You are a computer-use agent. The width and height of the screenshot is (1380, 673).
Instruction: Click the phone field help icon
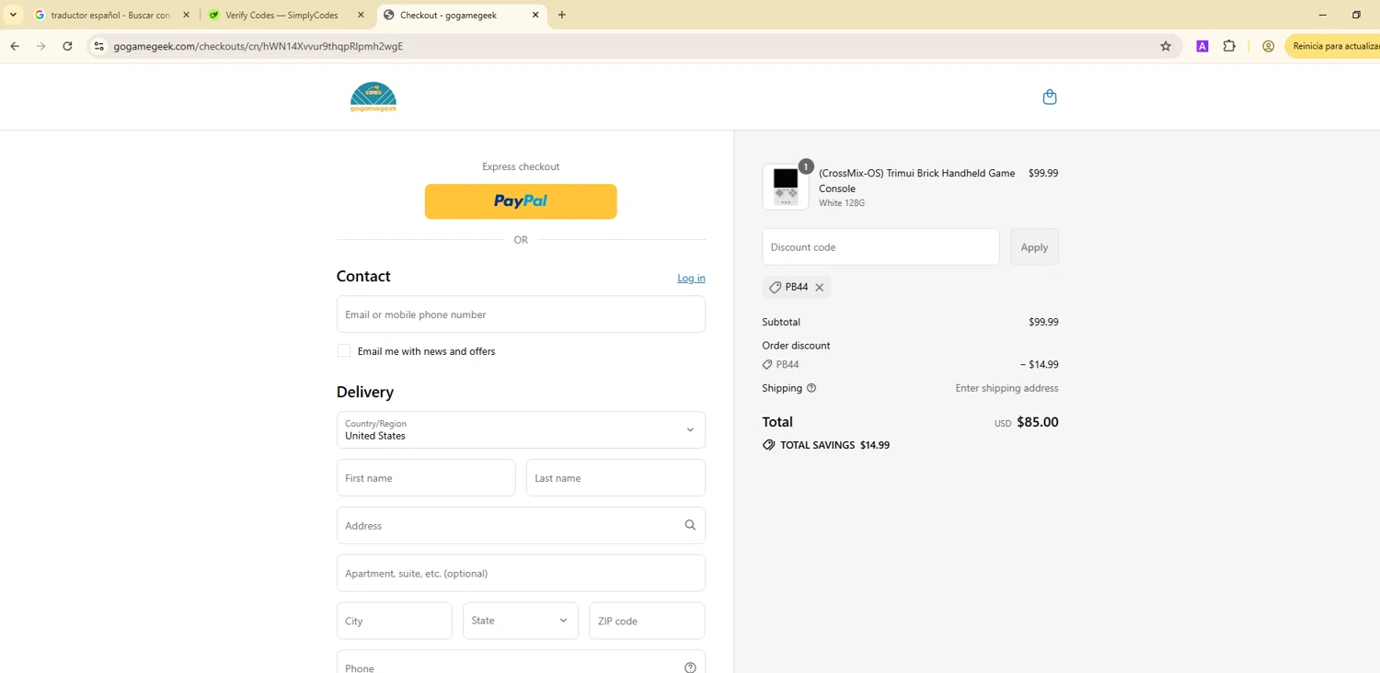[690, 667]
